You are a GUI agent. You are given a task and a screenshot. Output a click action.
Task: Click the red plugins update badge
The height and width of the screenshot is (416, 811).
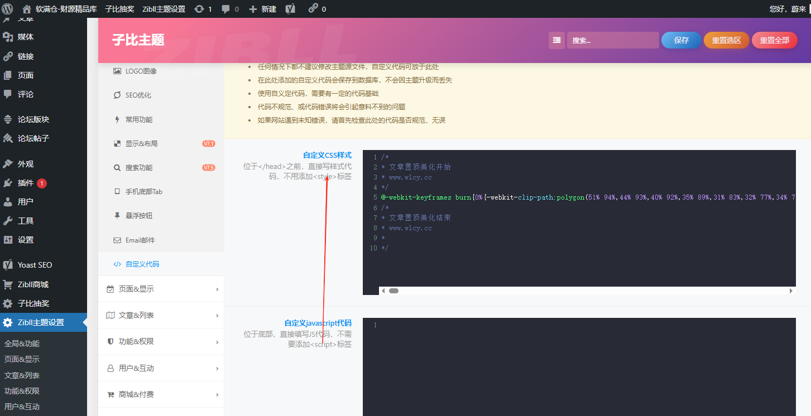tap(42, 183)
